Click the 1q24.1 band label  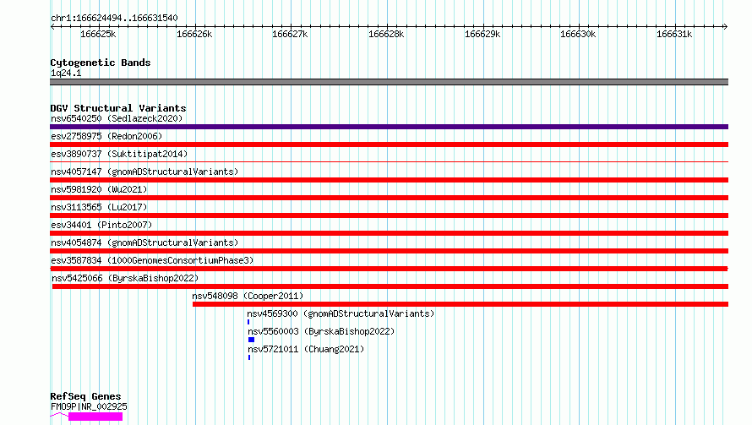point(66,74)
